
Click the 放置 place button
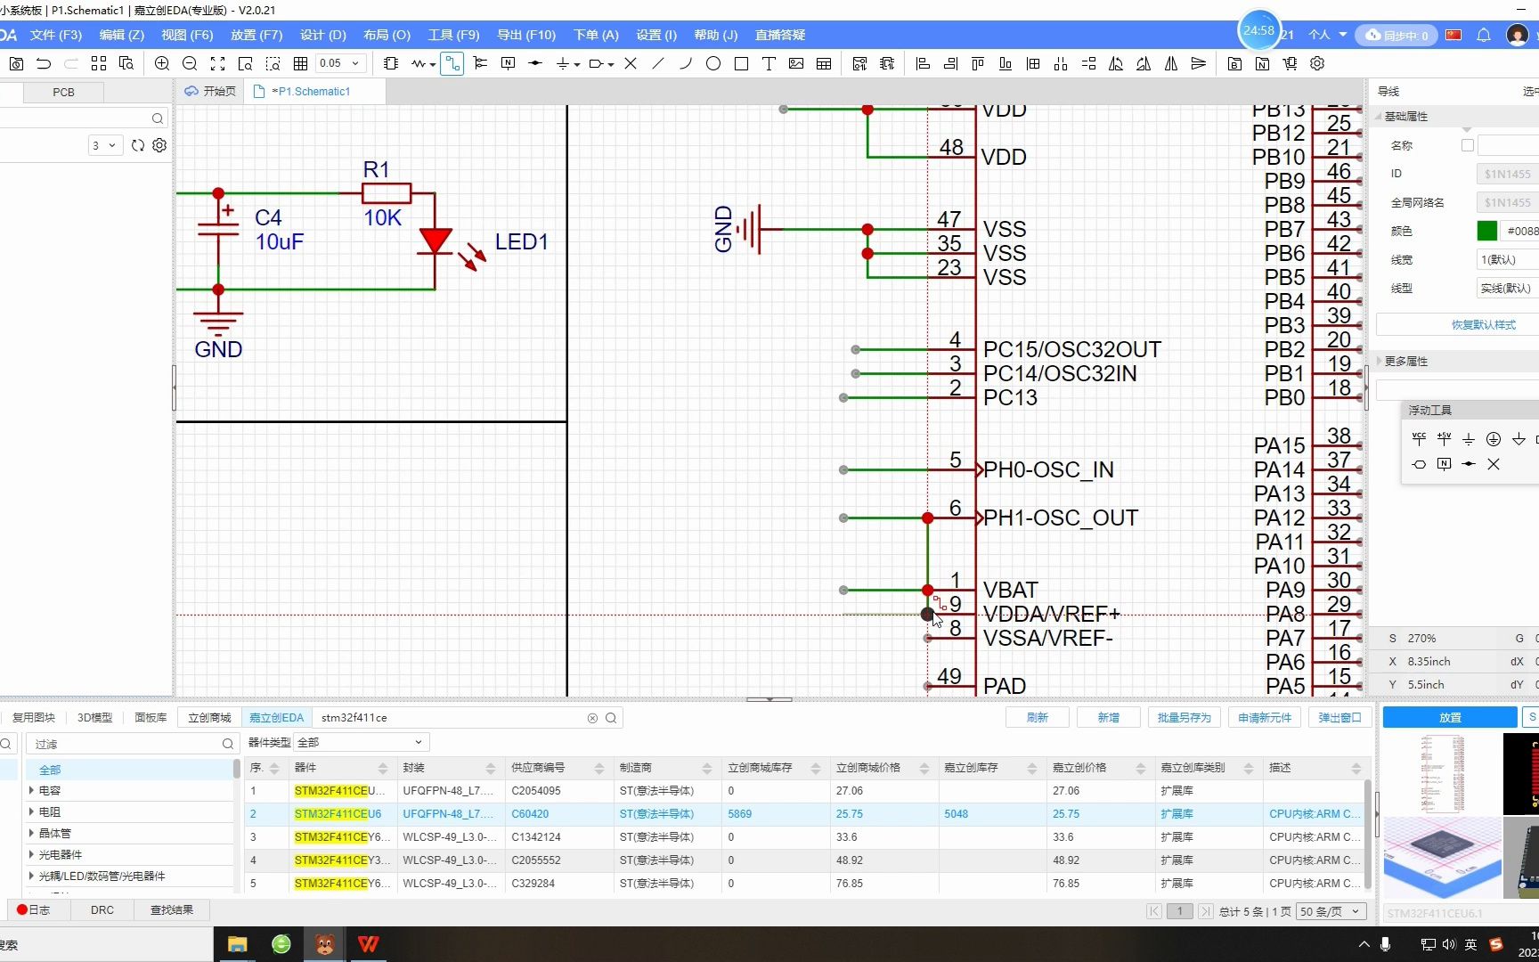pyautogui.click(x=1450, y=717)
